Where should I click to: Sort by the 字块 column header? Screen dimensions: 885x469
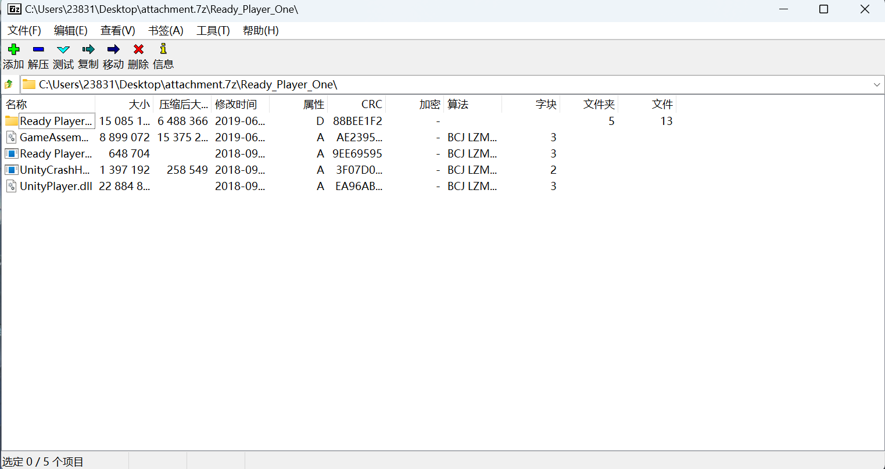tap(531, 105)
